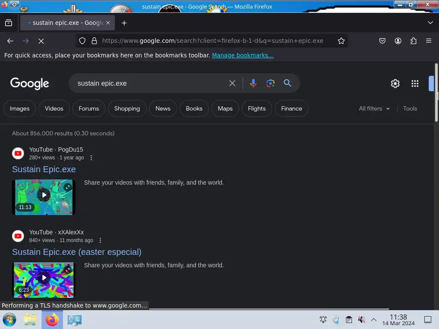
Task: Open YouTube icon for xXAlexXx result
Action: point(18,236)
